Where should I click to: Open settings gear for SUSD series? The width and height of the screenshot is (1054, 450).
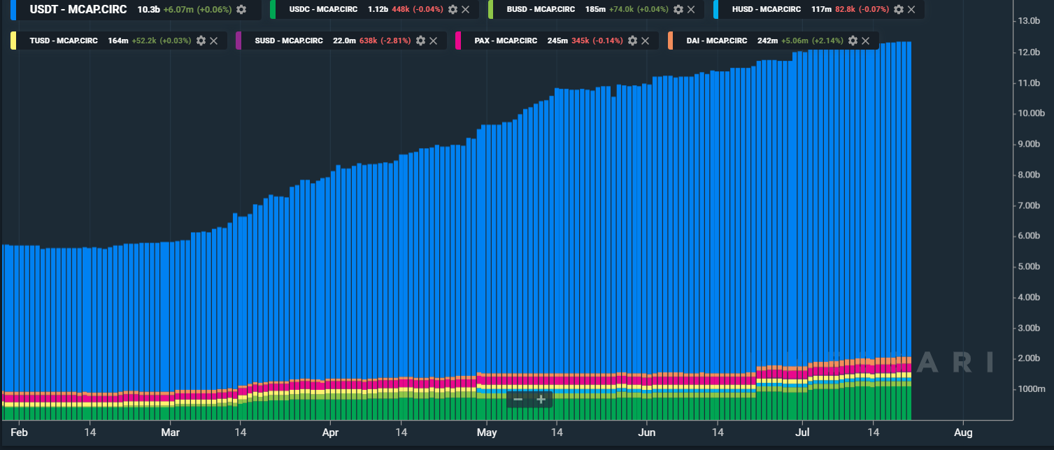[x=420, y=41]
